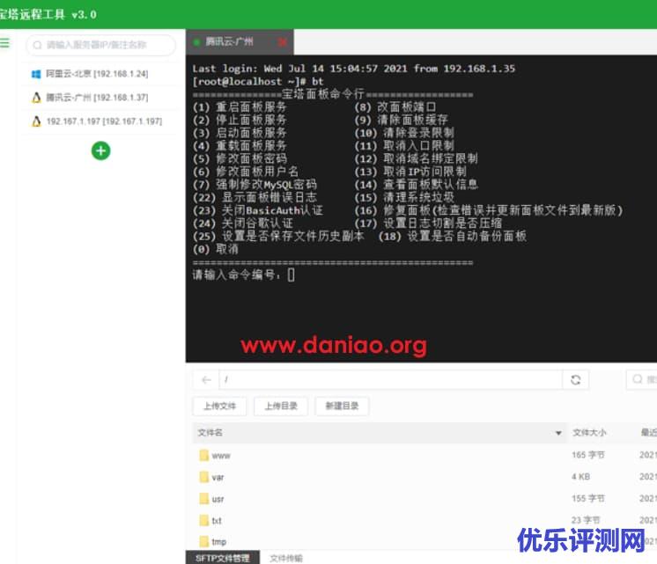Close the 腾讯云-广州 tab with red X
Image resolution: width=657 pixels, height=564 pixels.
coord(283,42)
